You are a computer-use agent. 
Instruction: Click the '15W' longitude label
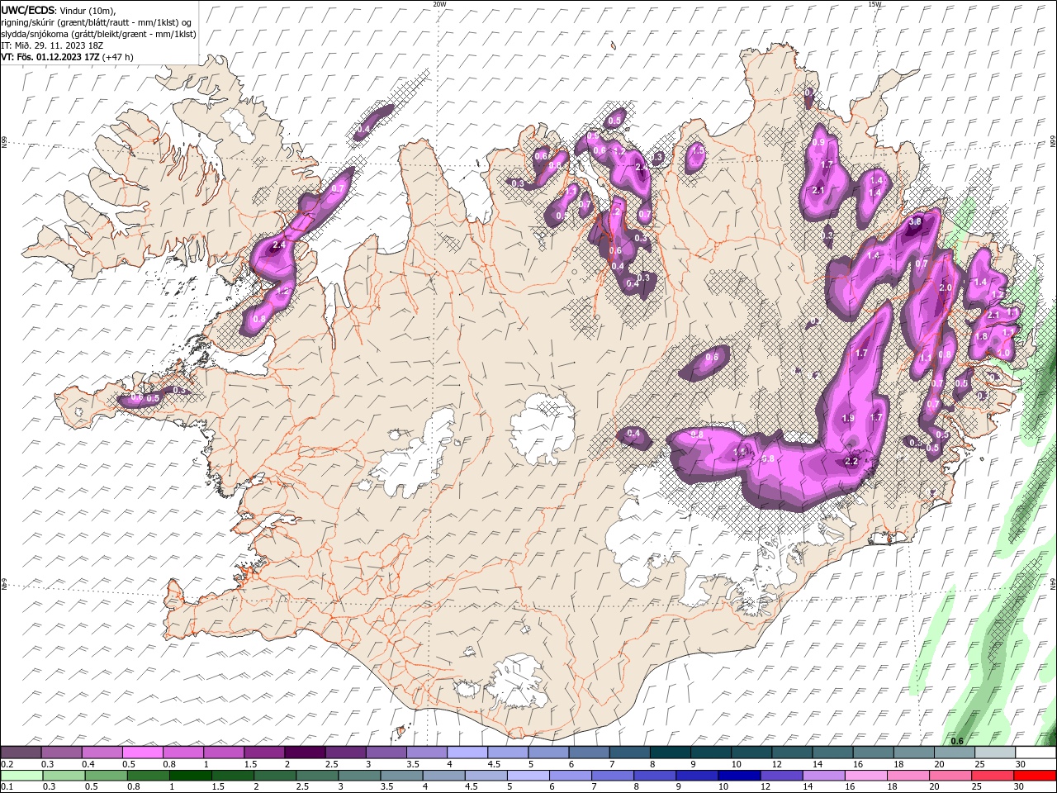875,4
